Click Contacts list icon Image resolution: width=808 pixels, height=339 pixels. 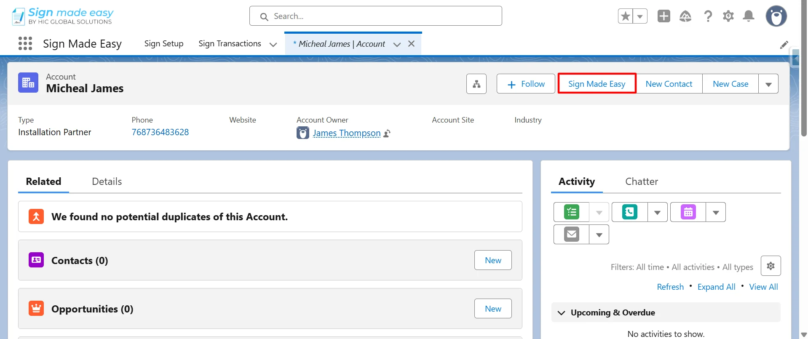pyautogui.click(x=36, y=260)
